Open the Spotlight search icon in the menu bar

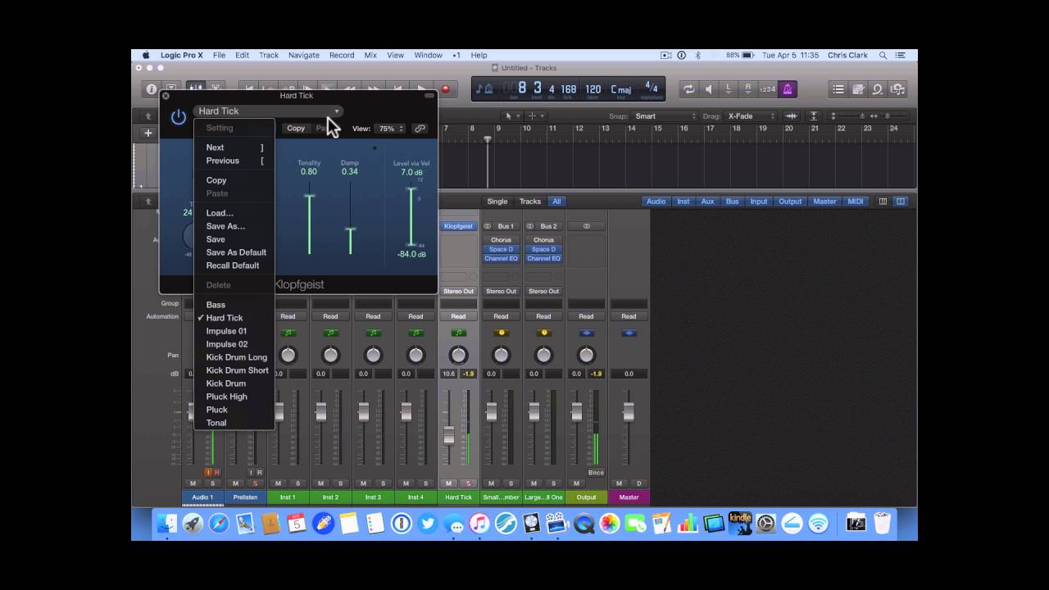point(883,56)
